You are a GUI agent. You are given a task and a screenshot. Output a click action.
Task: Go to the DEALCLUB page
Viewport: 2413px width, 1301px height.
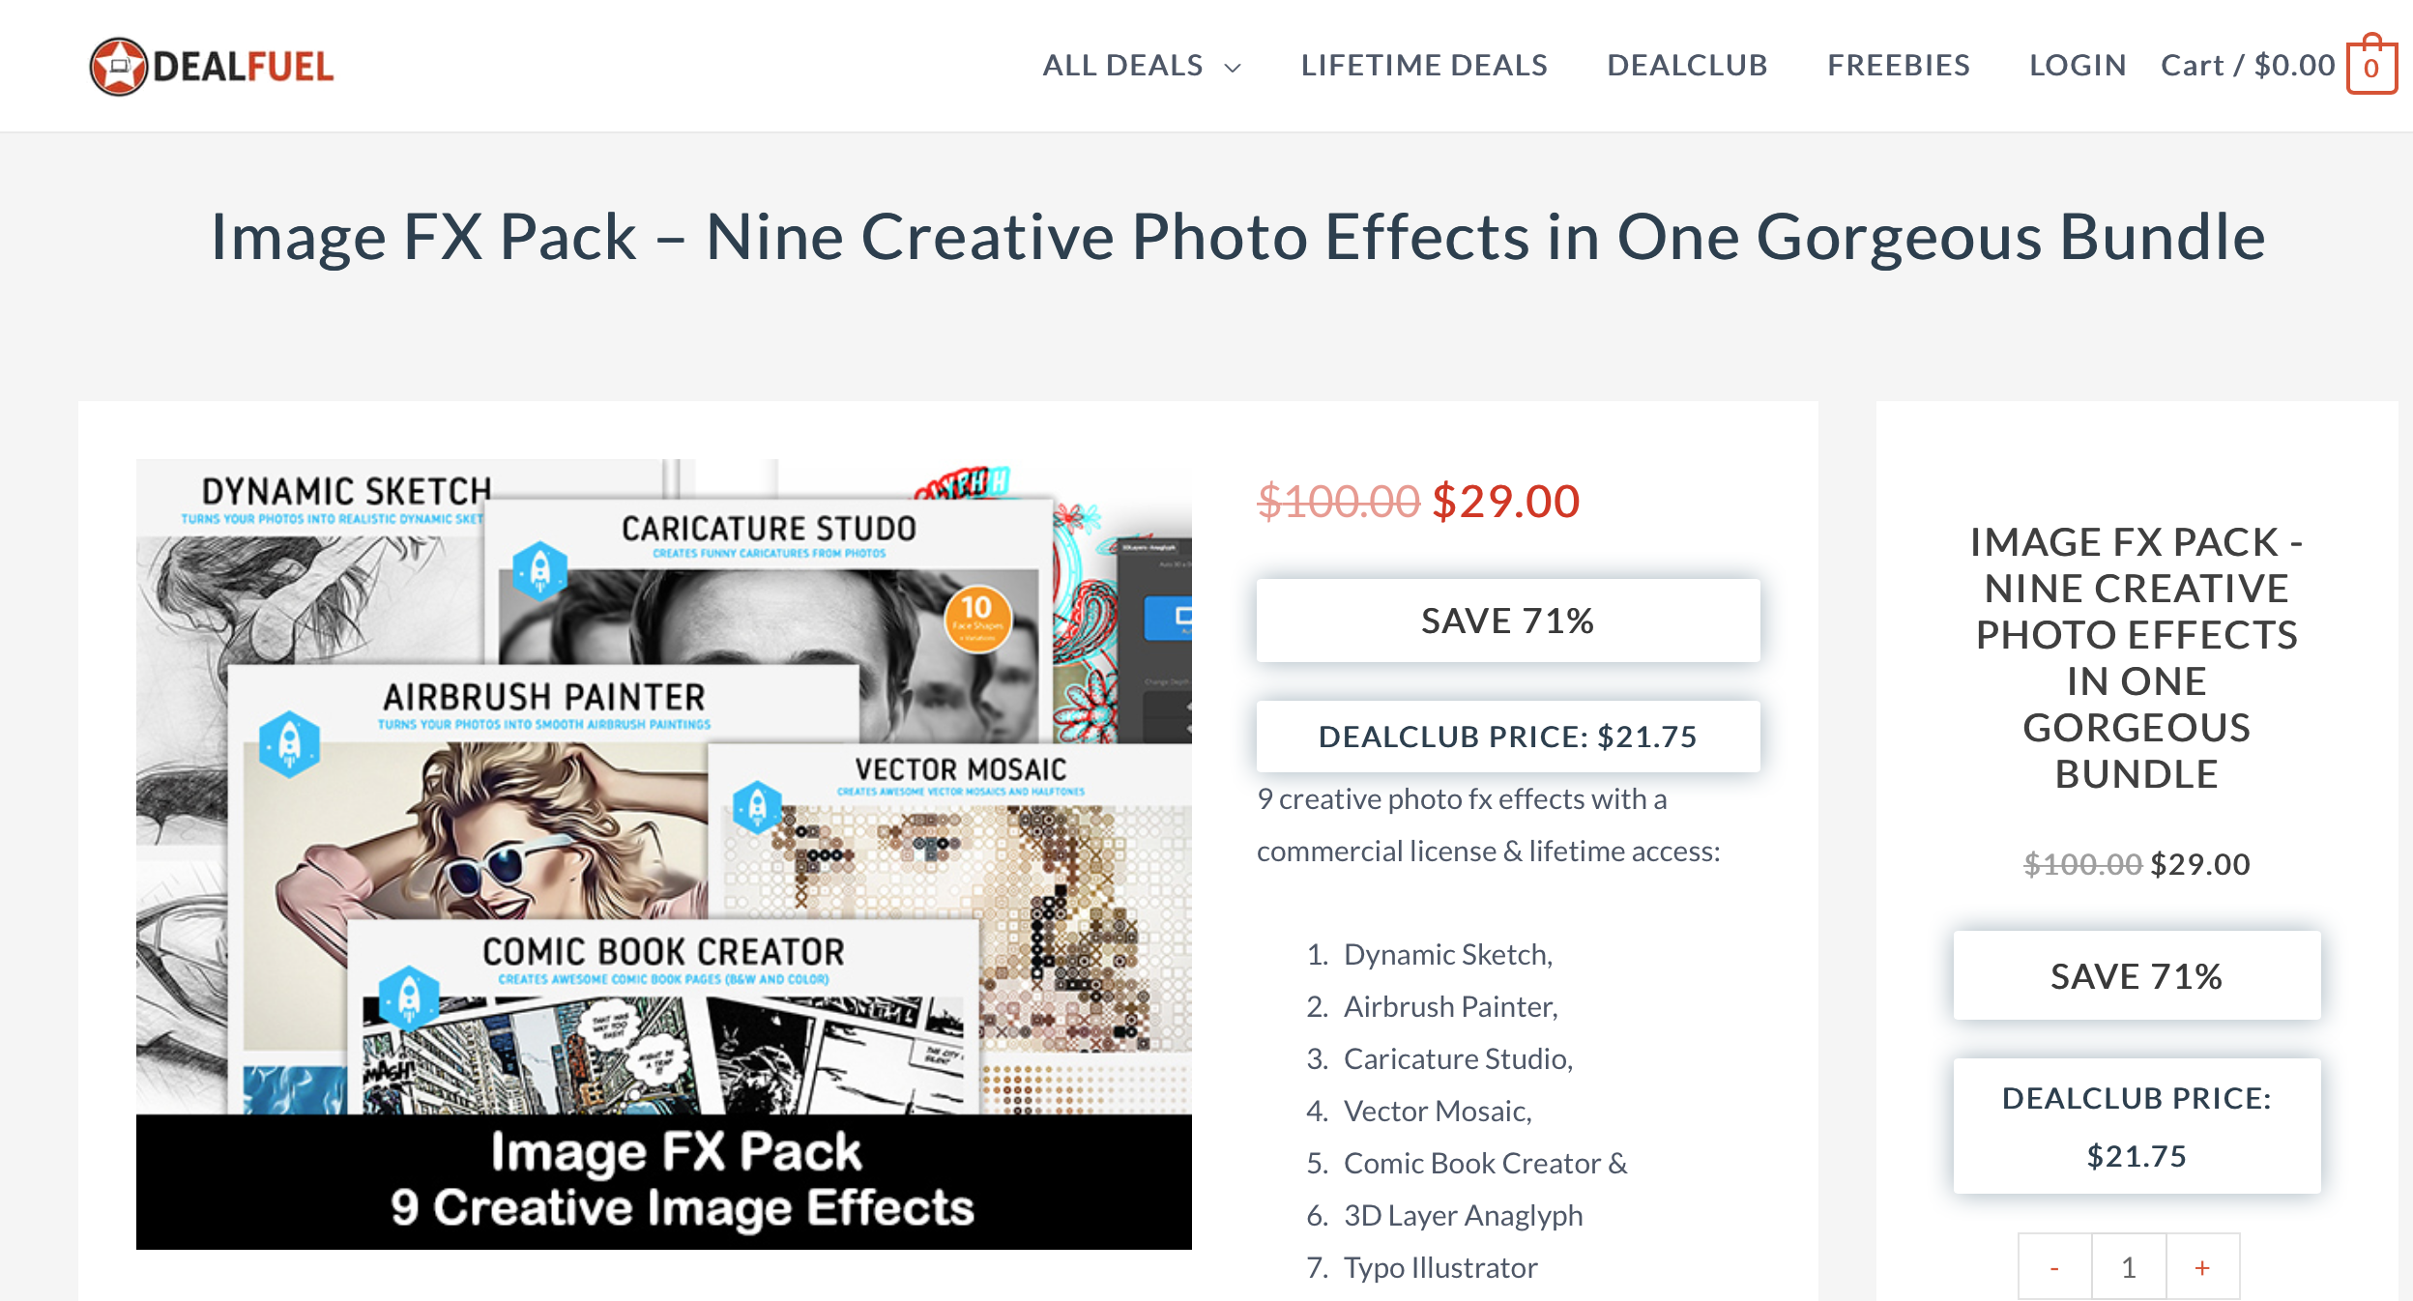point(1687,65)
